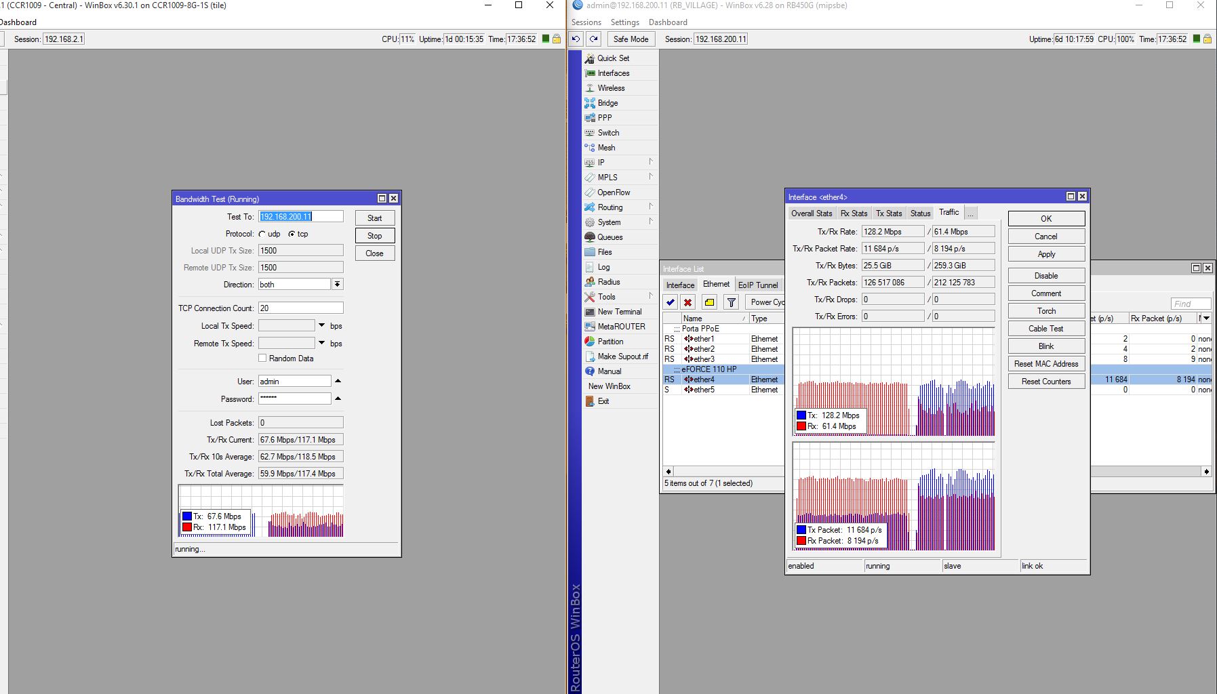1217x694 pixels.
Task: Click the Radius sidebar icon
Action: tap(590, 282)
